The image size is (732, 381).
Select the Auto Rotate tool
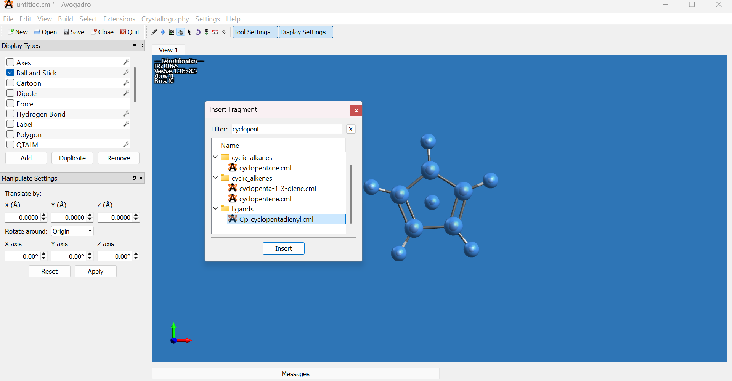(198, 32)
